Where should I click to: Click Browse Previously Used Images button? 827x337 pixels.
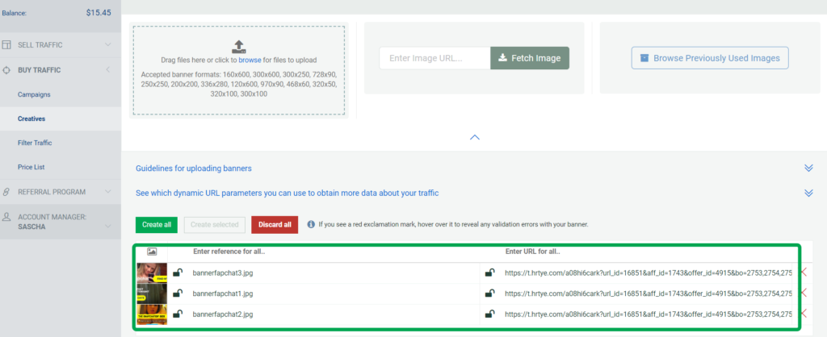coord(710,58)
